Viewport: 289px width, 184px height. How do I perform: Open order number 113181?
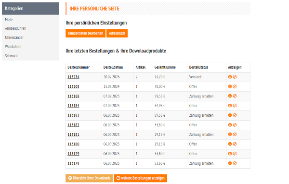pos(73,135)
